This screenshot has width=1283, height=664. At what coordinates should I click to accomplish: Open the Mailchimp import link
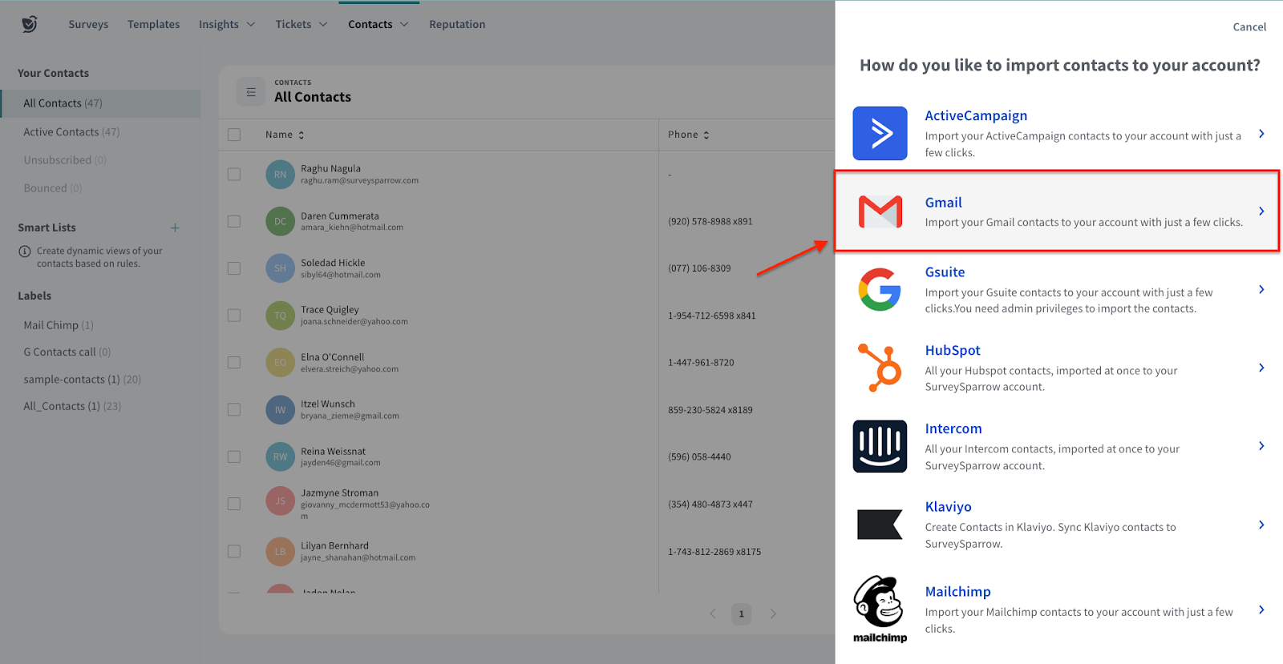[957, 592]
